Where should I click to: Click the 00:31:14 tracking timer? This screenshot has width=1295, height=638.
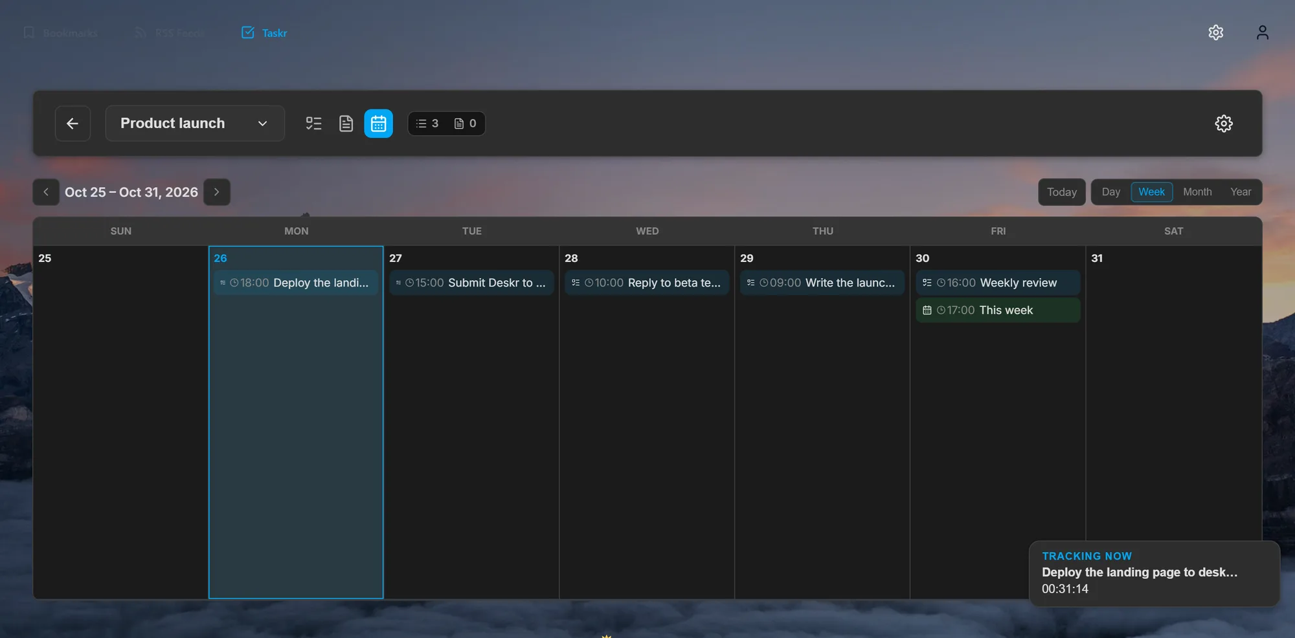1065,589
